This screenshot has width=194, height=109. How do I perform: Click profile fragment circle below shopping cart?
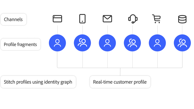click(157, 43)
